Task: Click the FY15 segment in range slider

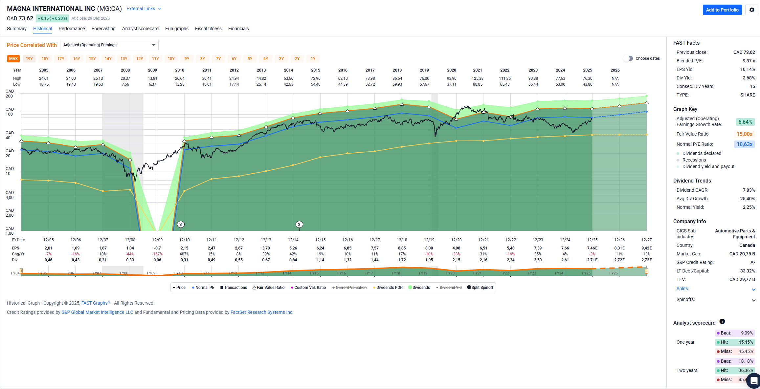Action: tap(314, 273)
